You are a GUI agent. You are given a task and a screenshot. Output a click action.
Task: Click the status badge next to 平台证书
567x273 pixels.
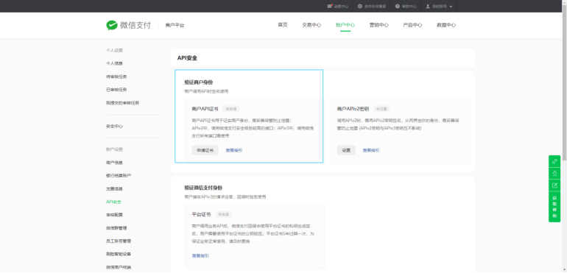point(223,214)
